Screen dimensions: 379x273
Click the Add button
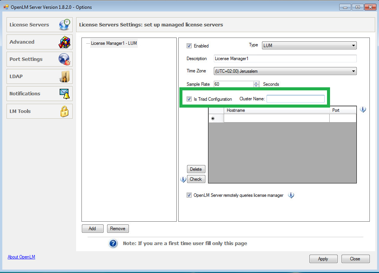coord(92,229)
